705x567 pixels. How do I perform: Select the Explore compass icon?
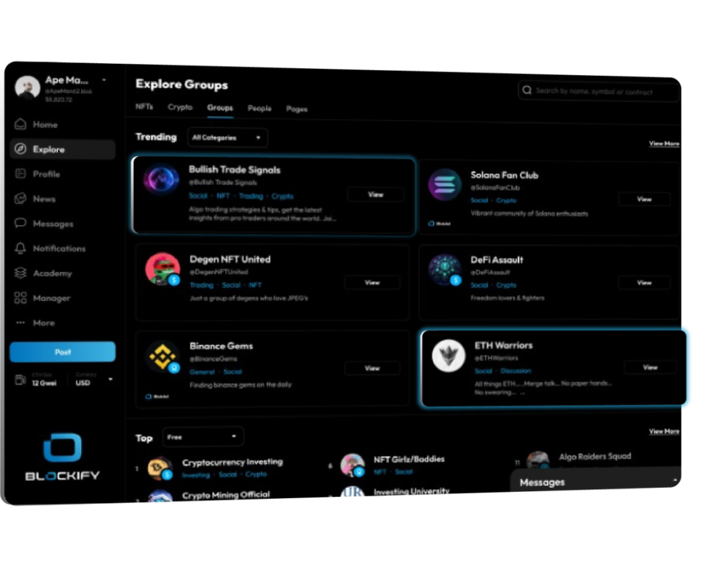tap(21, 149)
